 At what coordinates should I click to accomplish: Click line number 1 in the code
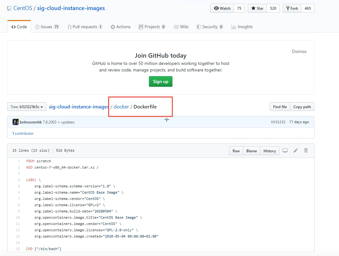tap(19, 161)
